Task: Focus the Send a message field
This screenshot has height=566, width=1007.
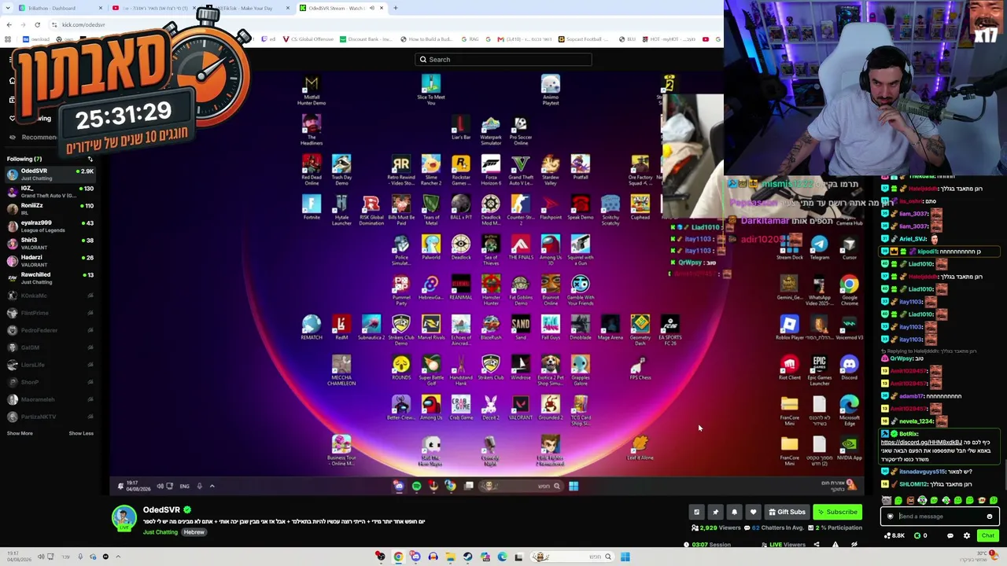Action: [940, 516]
